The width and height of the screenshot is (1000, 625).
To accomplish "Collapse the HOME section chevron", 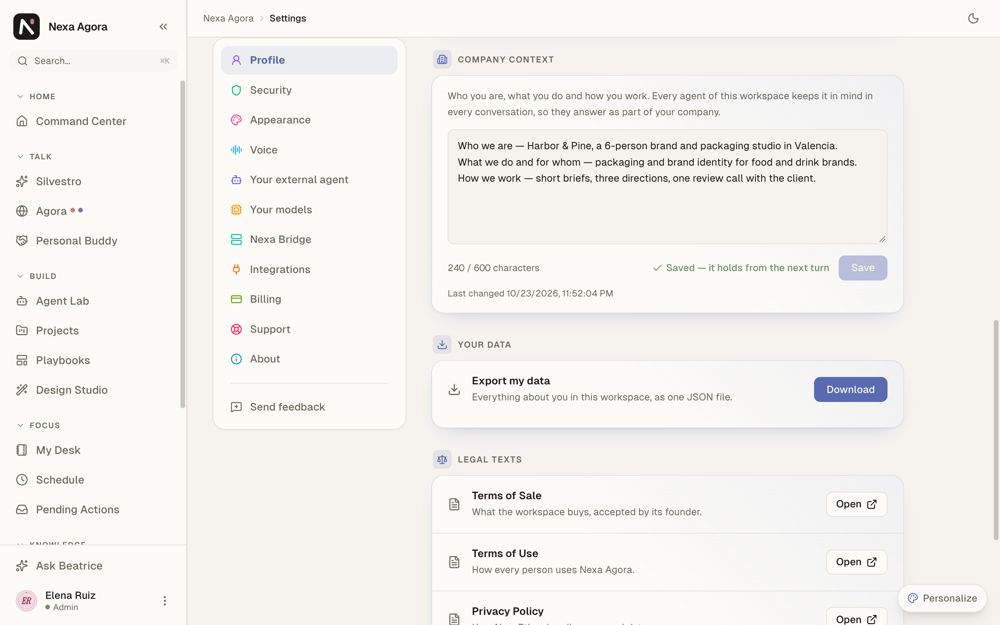I will coord(20,96).
